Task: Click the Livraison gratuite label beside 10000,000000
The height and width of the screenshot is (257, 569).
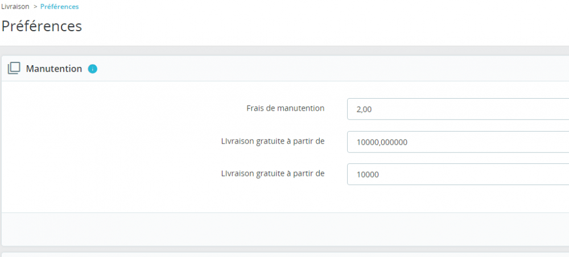Action: pos(273,141)
